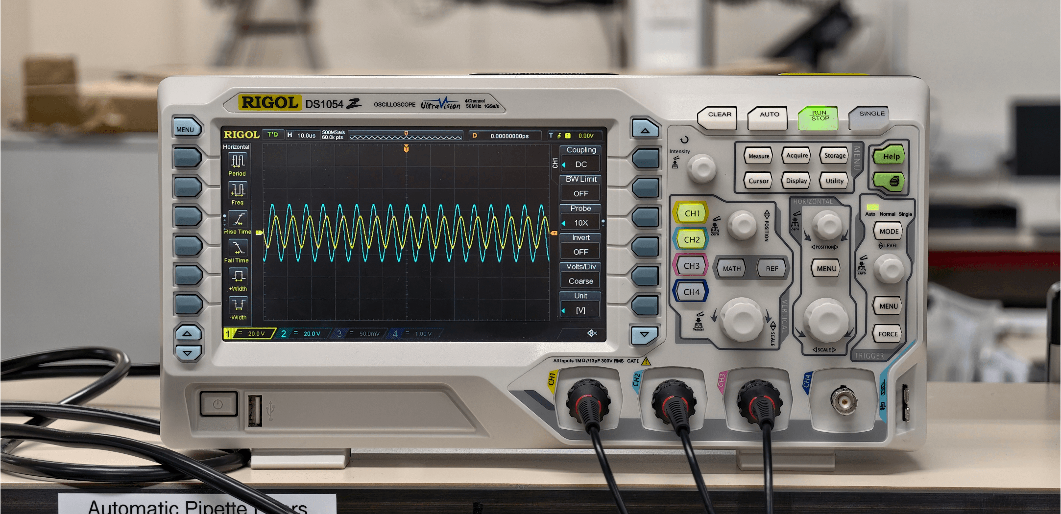Toggle the RUN/STOP acquisition button
1061x514 pixels.
pos(819,117)
